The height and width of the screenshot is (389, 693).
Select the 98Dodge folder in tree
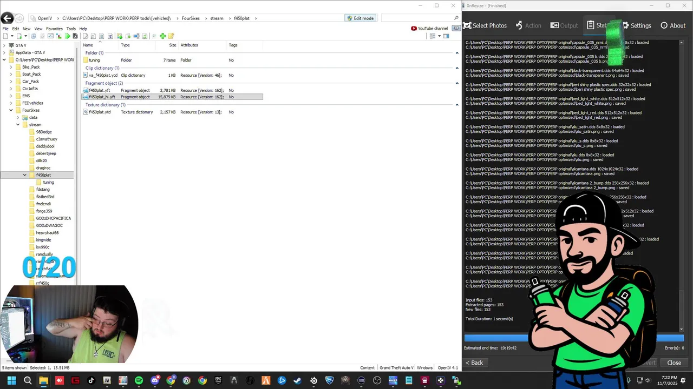(44, 132)
